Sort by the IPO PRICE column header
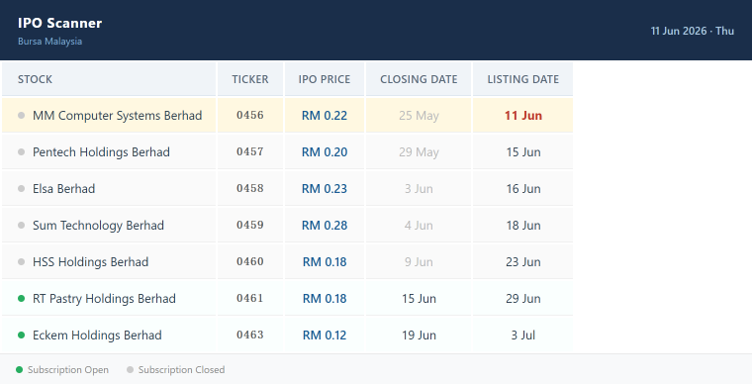 pyautogui.click(x=325, y=79)
